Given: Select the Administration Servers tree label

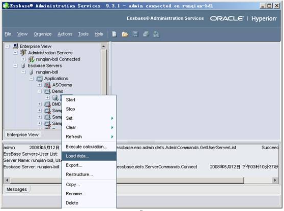Looking at the screenshot, I should click(50, 53).
